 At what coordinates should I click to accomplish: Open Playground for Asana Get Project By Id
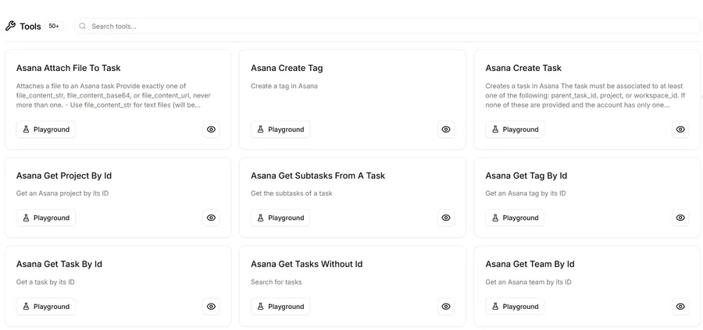click(x=46, y=218)
